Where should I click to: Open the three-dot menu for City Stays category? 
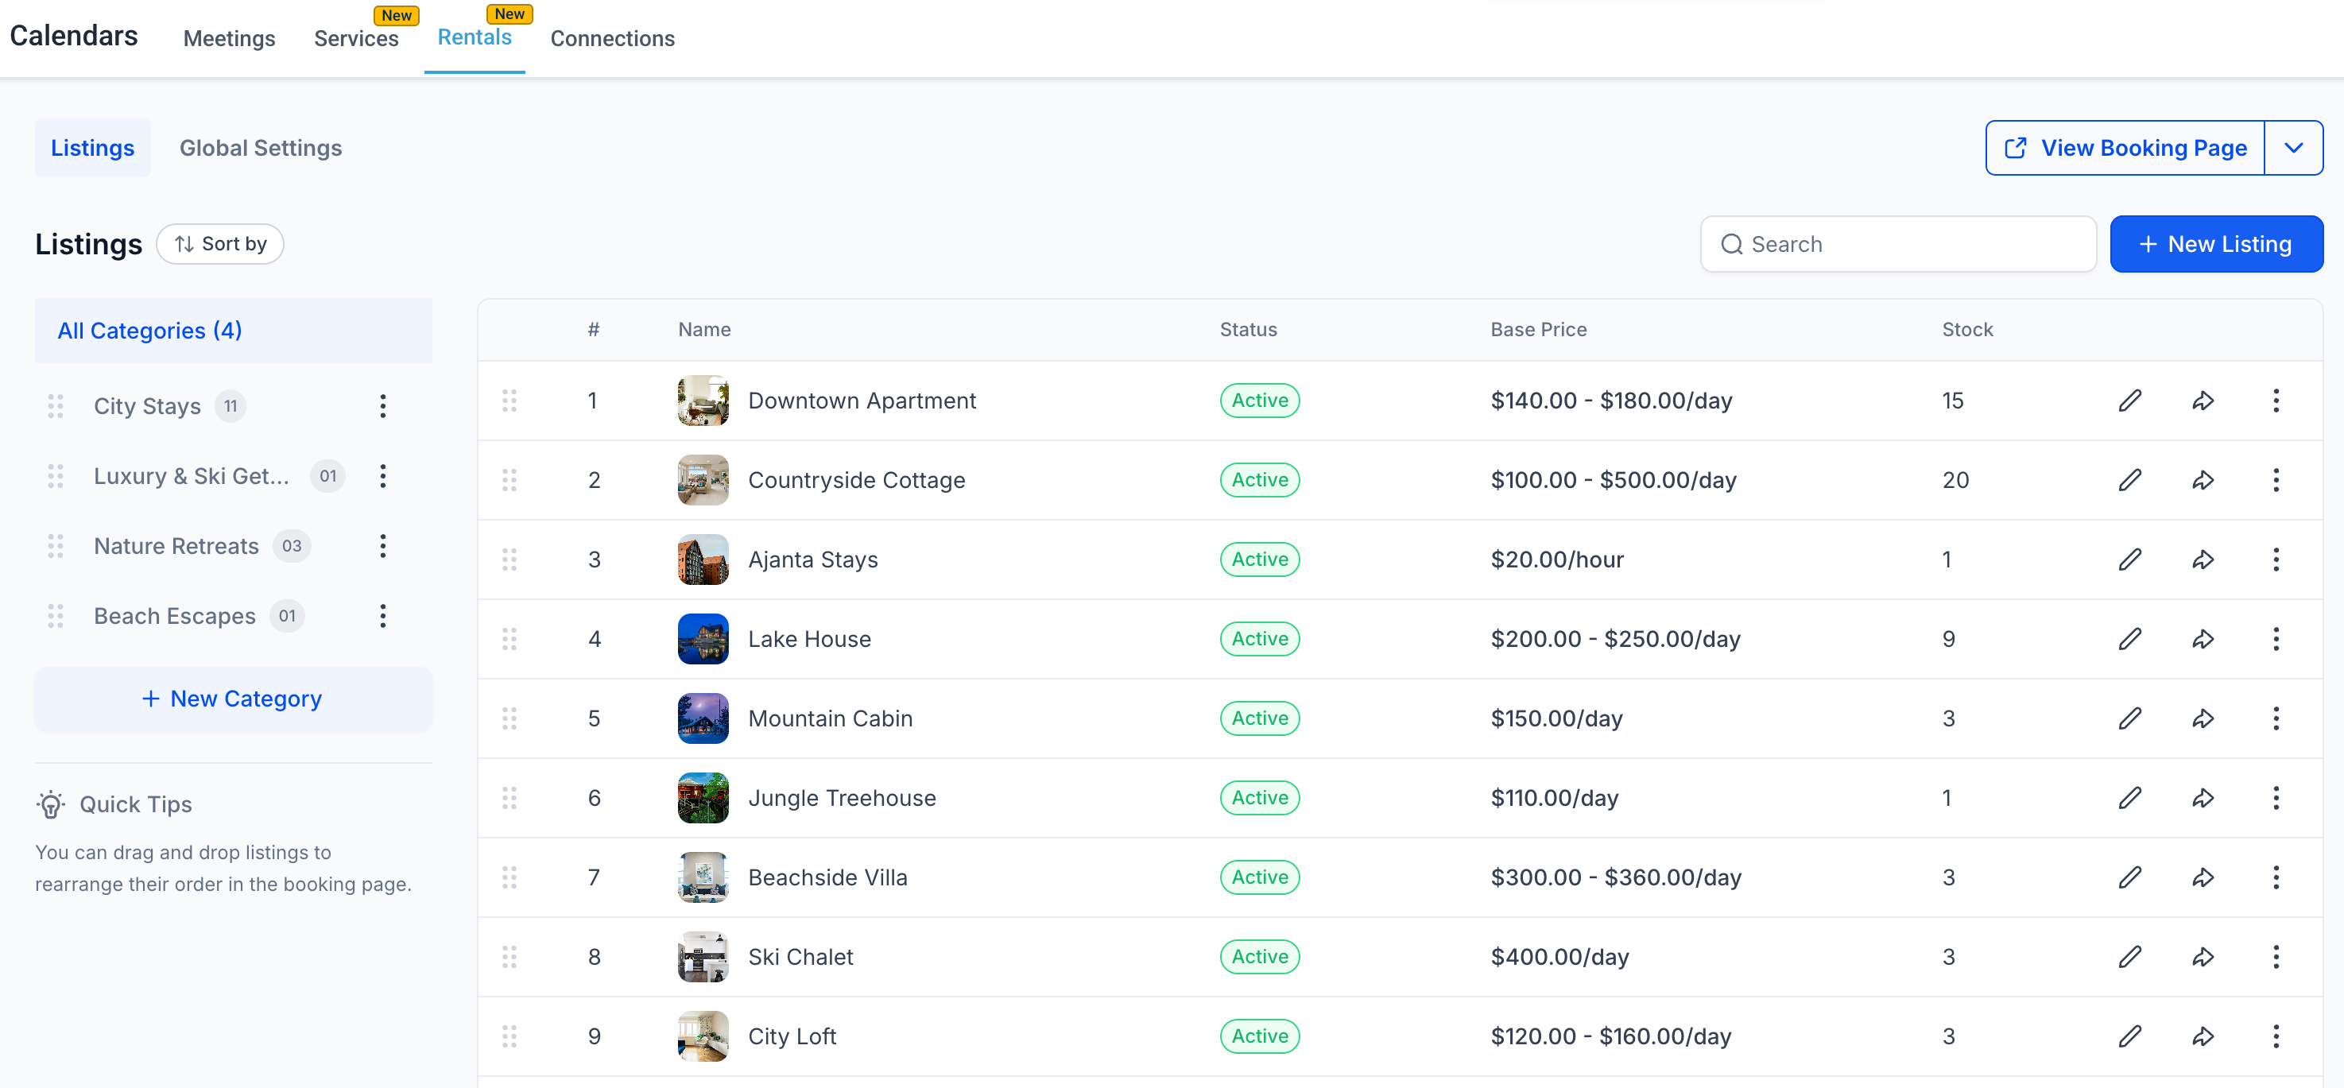click(383, 407)
